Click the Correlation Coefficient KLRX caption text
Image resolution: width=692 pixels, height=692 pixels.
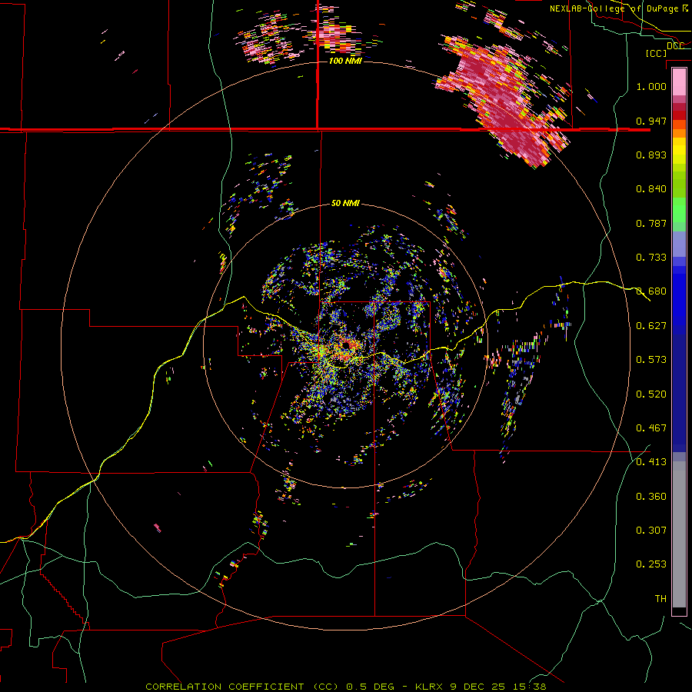pyautogui.click(x=346, y=687)
